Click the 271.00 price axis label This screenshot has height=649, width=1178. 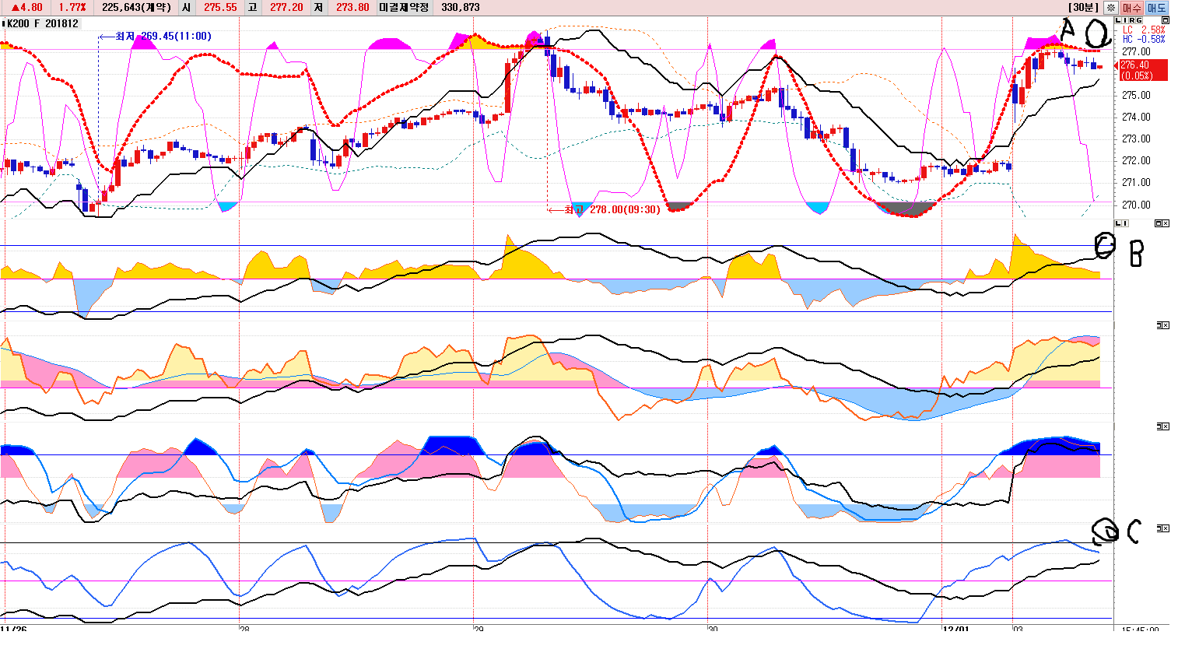click(x=1135, y=182)
